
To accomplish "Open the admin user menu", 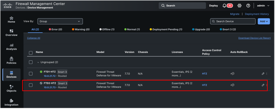I will [263, 5].
